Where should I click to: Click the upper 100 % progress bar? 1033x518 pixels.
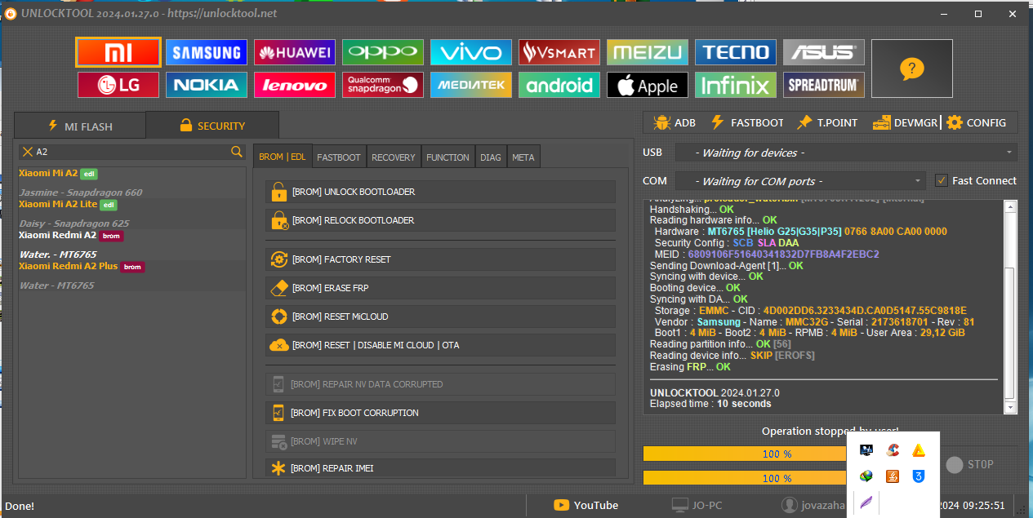(x=745, y=454)
